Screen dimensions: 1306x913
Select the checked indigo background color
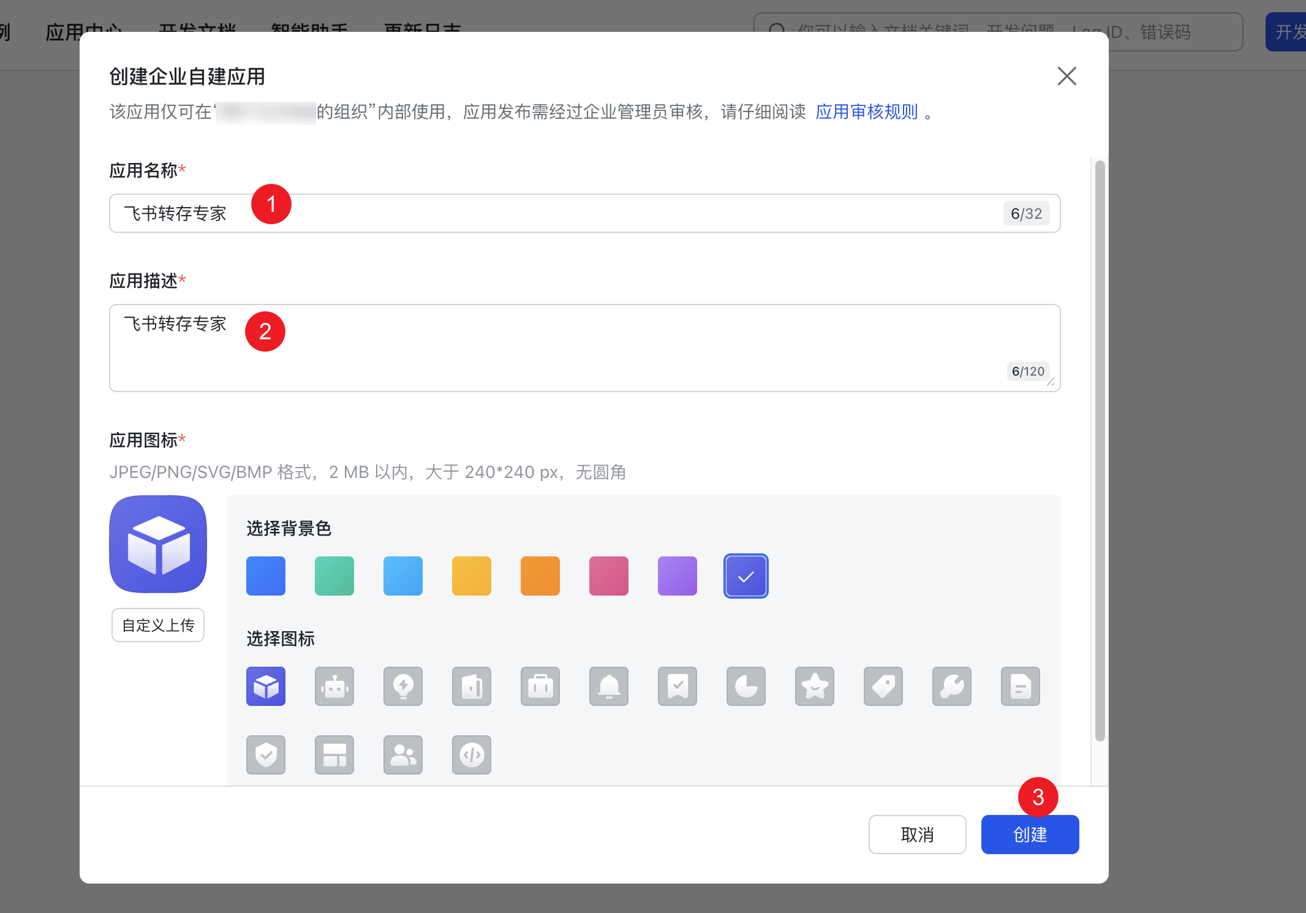tap(746, 576)
